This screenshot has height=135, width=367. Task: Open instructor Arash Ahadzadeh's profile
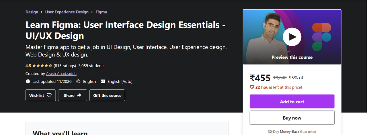[61, 74]
